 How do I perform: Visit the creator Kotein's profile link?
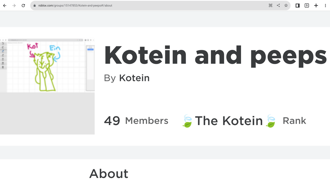click(x=134, y=78)
